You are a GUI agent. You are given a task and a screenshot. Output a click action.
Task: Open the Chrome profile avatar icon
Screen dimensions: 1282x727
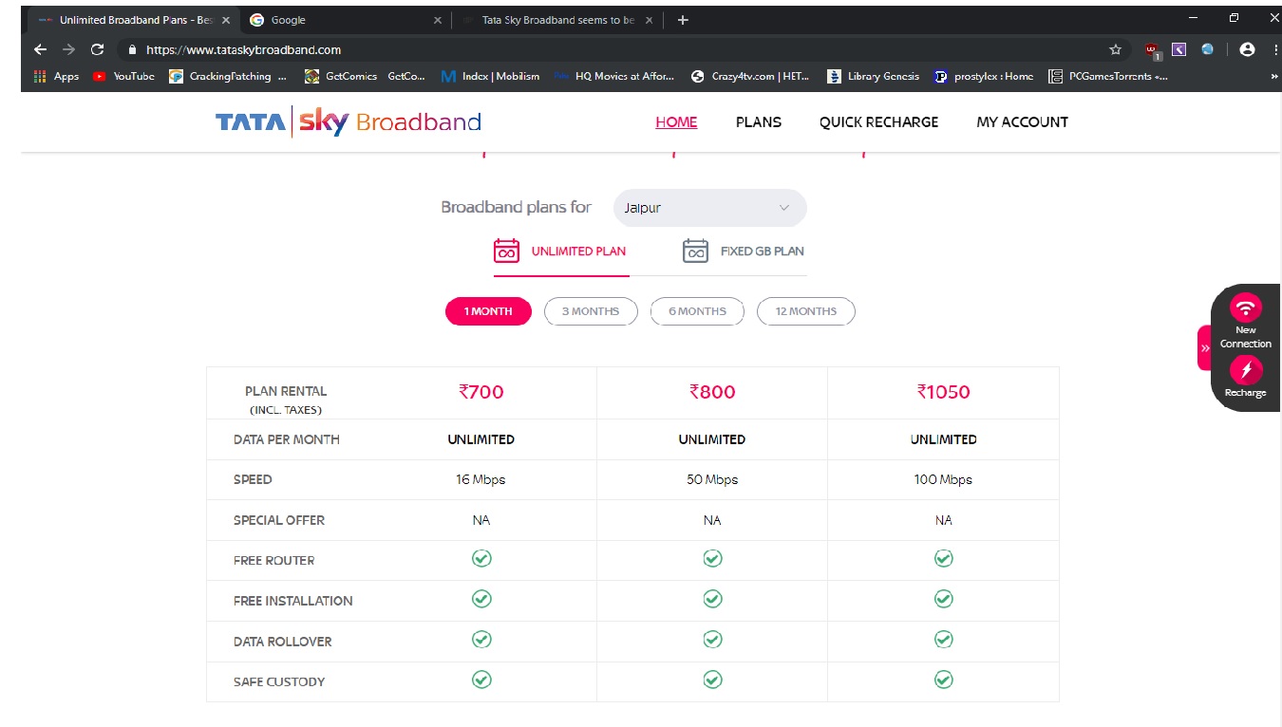click(x=1247, y=49)
